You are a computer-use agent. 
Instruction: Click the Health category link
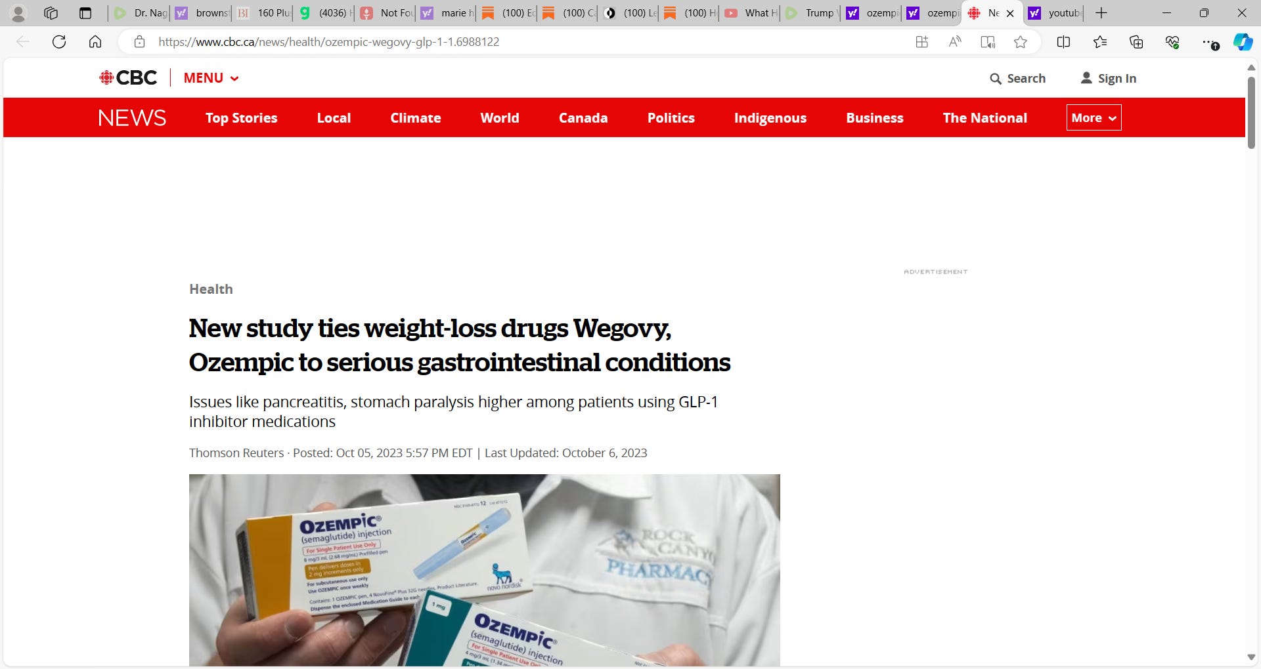point(211,289)
